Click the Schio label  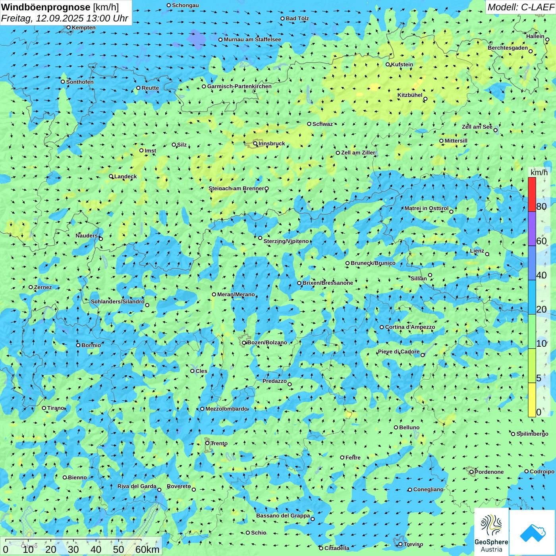pyautogui.click(x=259, y=533)
